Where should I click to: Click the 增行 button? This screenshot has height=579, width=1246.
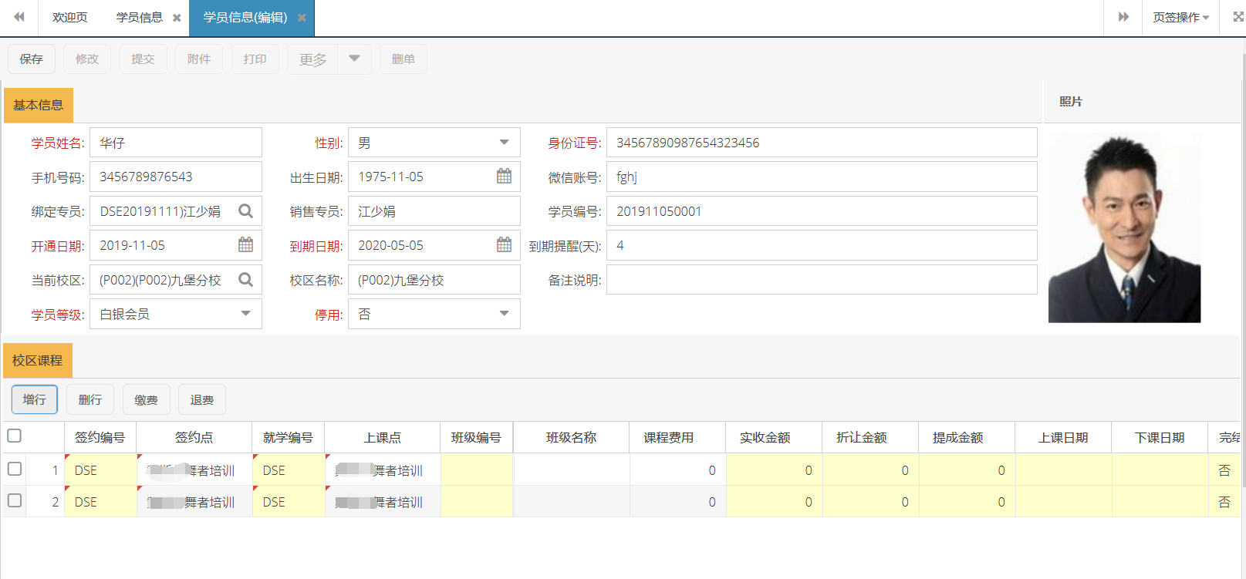point(35,399)
